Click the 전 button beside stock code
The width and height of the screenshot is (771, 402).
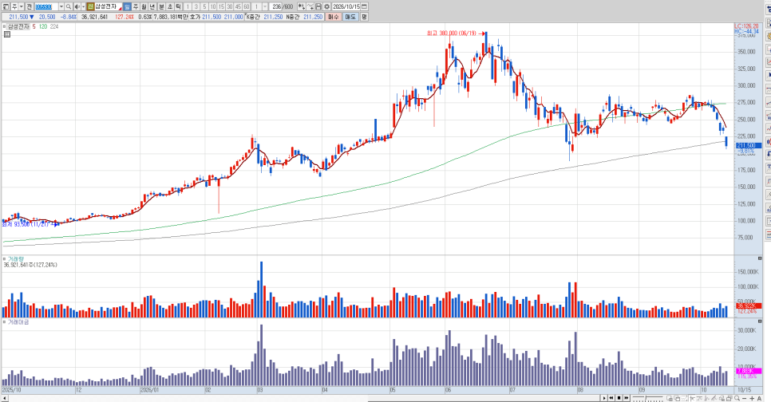click(x=29, y=6)
